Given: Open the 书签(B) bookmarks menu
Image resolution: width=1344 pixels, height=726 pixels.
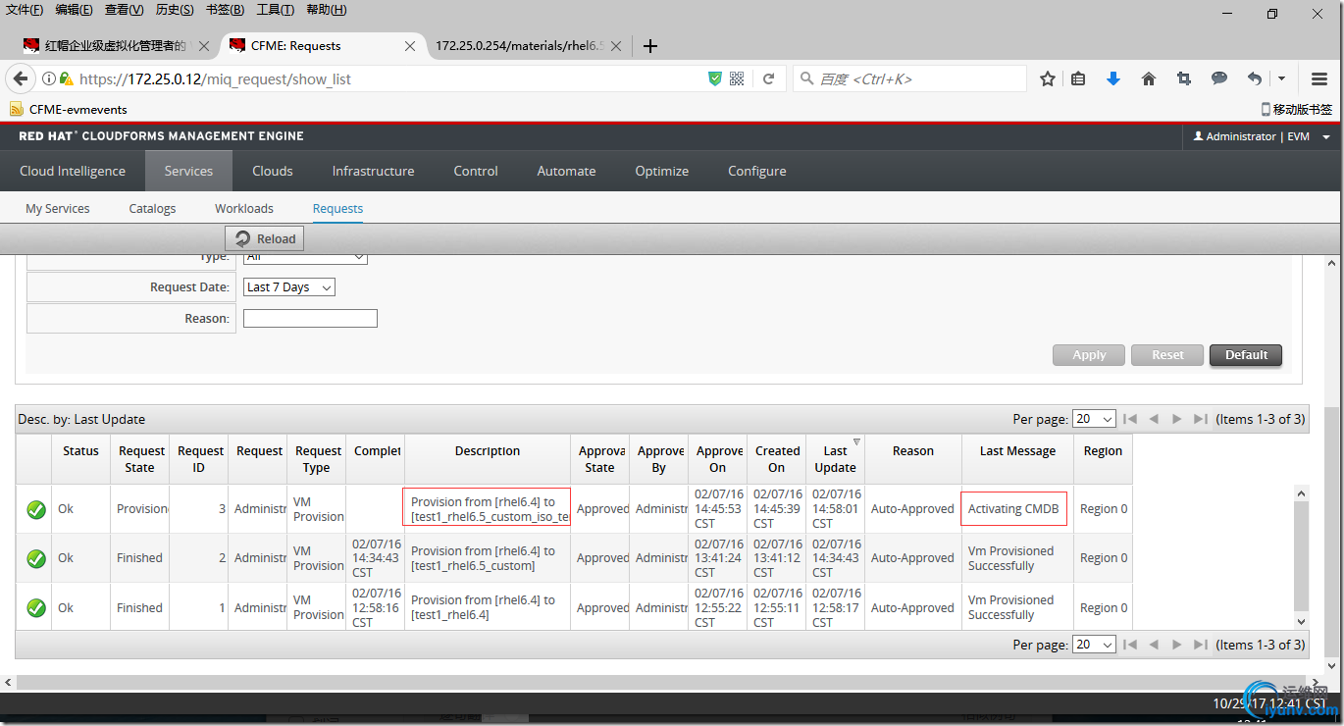Looking at the screenshot, I should tap(225, 10).
